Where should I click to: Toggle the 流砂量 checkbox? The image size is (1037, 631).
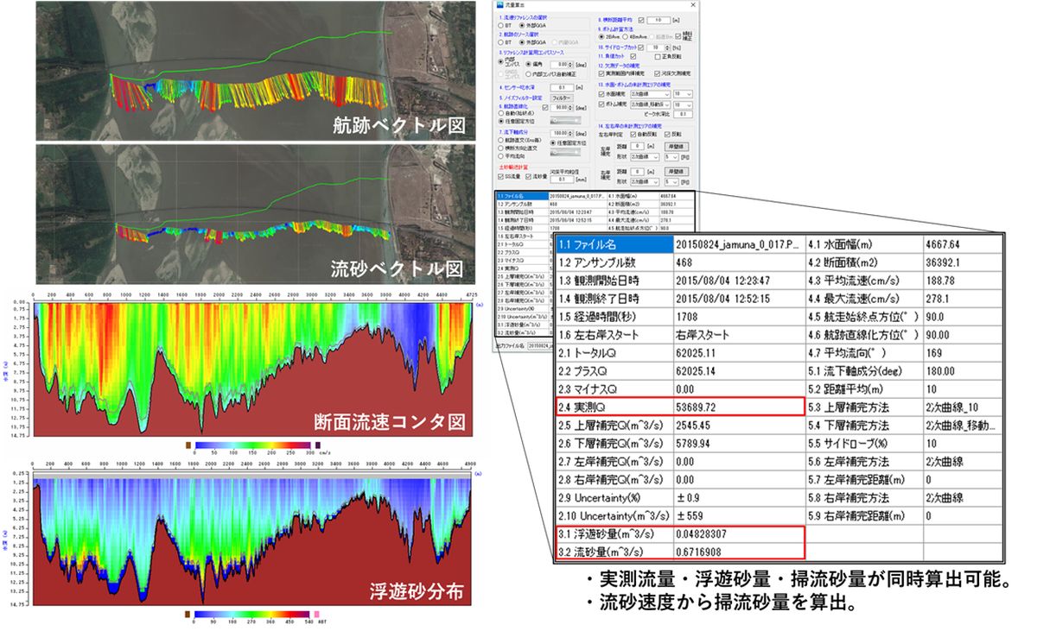click(528, 177)
